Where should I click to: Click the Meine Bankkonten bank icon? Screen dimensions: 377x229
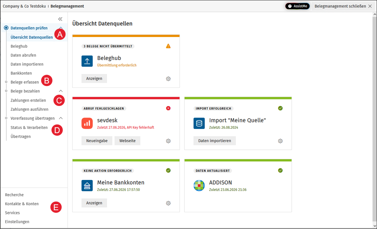(x=87, y=186)
